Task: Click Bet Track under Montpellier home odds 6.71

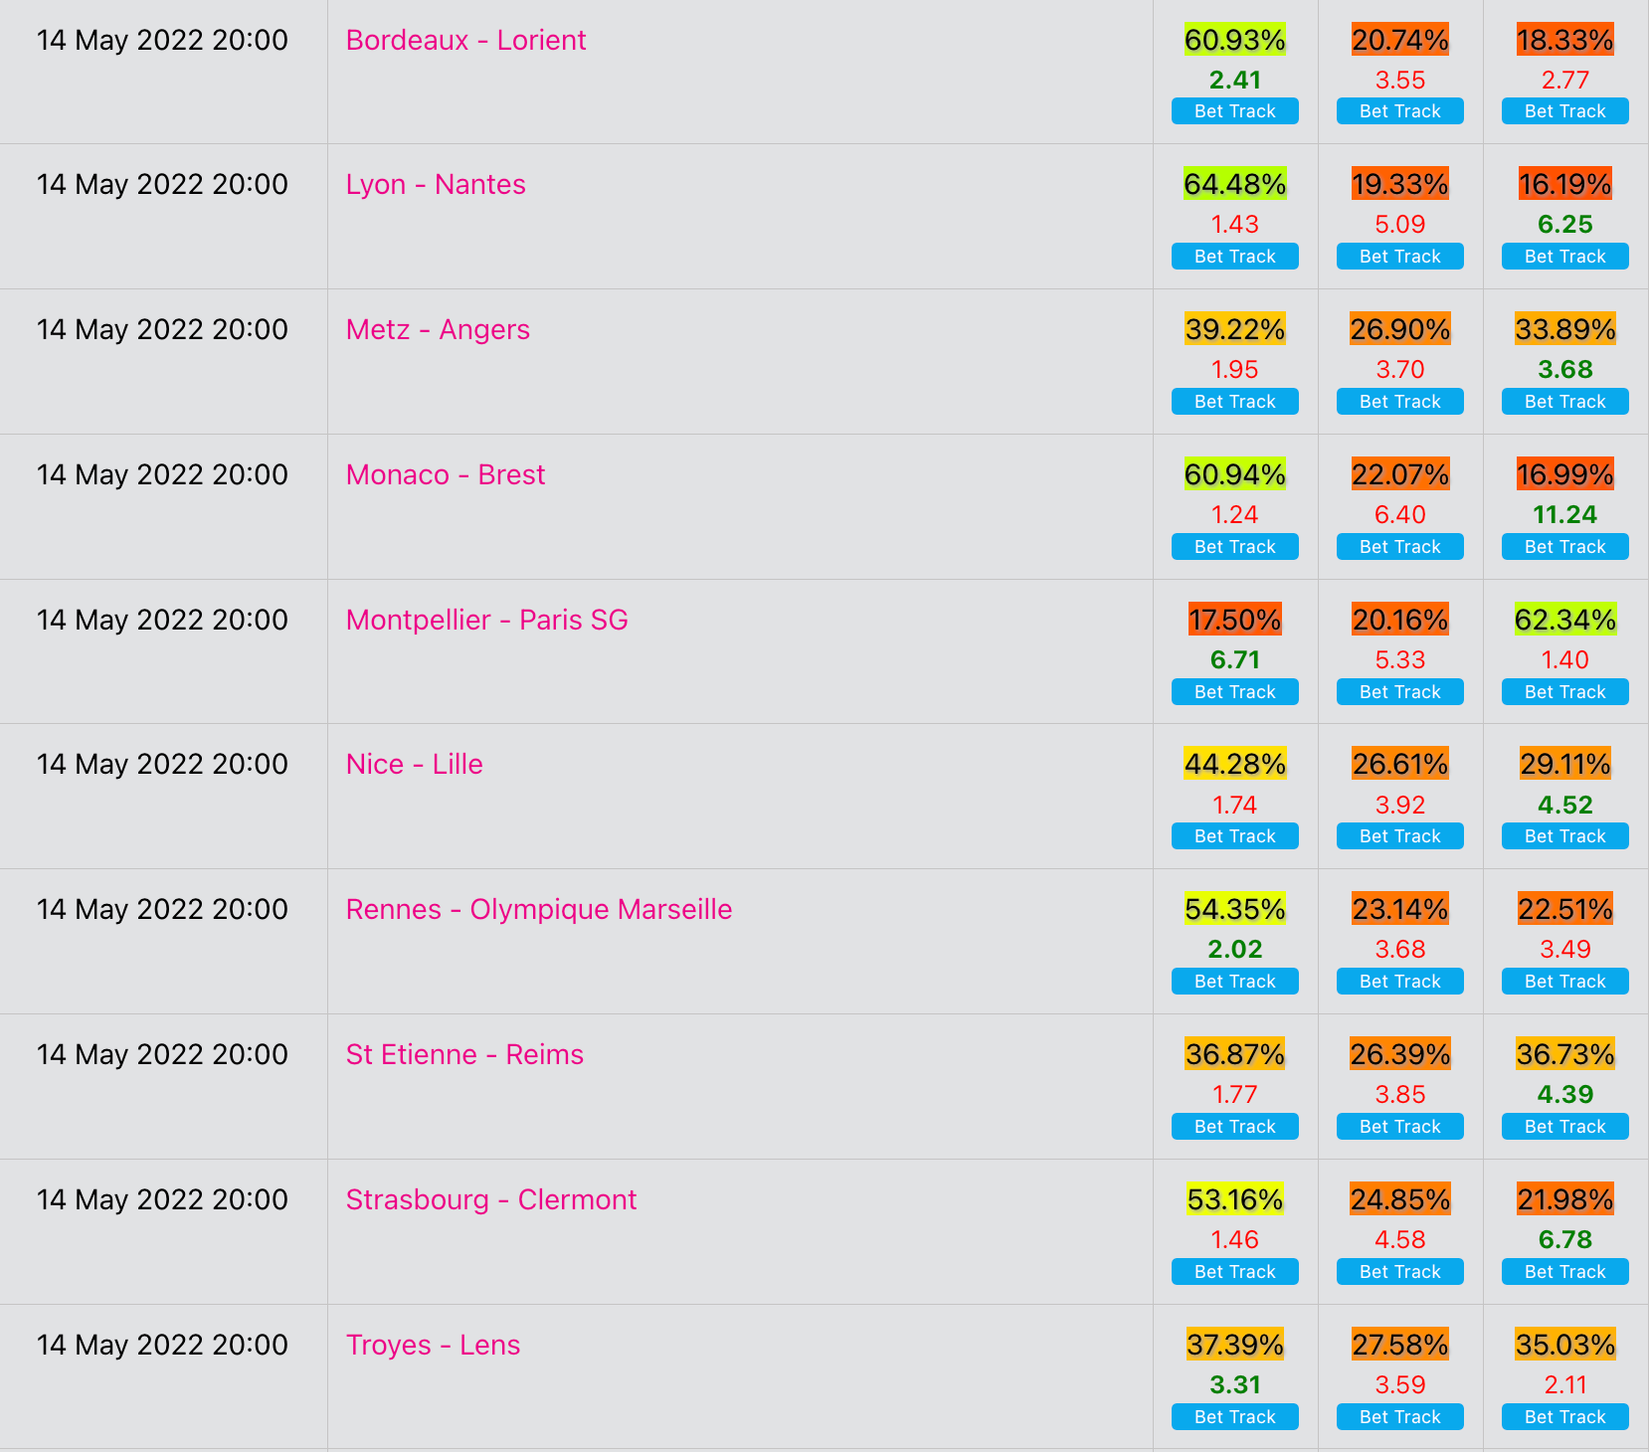Action: 1235,692
